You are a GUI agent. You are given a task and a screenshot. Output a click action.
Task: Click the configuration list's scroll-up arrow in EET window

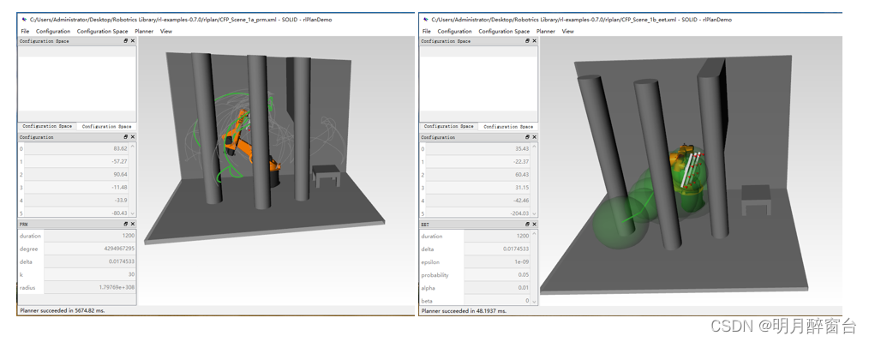click(534, 147)
